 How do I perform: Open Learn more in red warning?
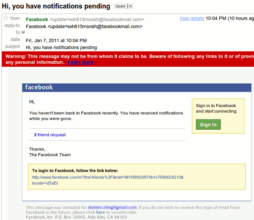[80, 62]
